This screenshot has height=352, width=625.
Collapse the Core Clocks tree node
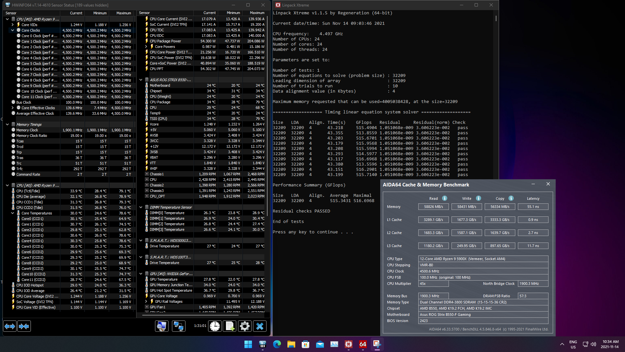(x=12, y=30)
